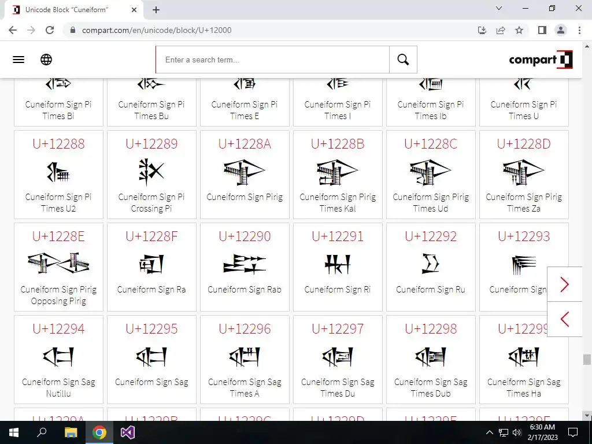Open the Chrome profile avatar

click(x=561, y=30)
